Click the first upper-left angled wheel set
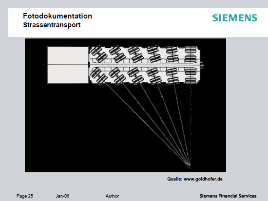Screen dimensions: 268x201 pos(98,54)
